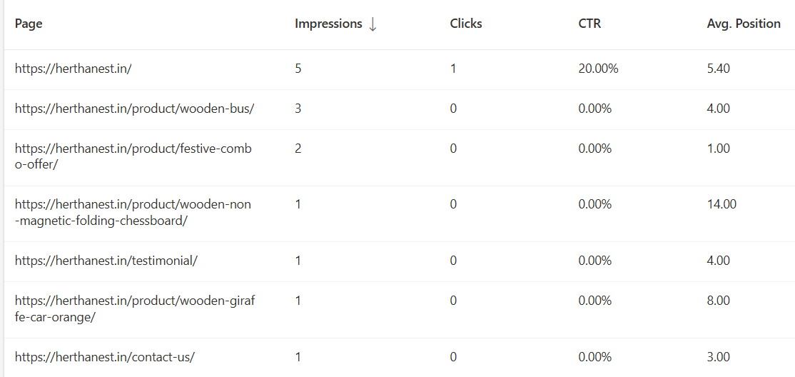Sort by the CTR column header

point(589,24)
